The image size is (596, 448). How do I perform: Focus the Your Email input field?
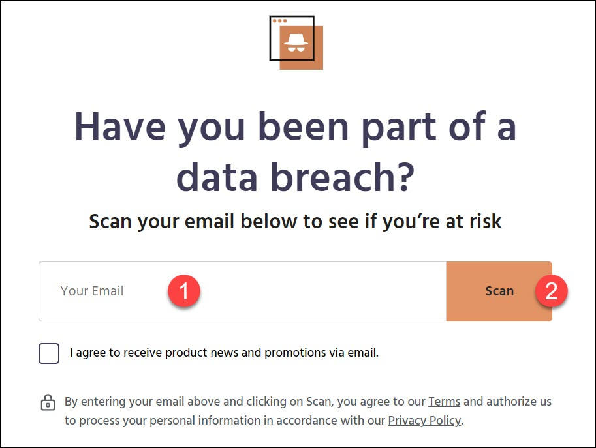(x=242, y=291)
